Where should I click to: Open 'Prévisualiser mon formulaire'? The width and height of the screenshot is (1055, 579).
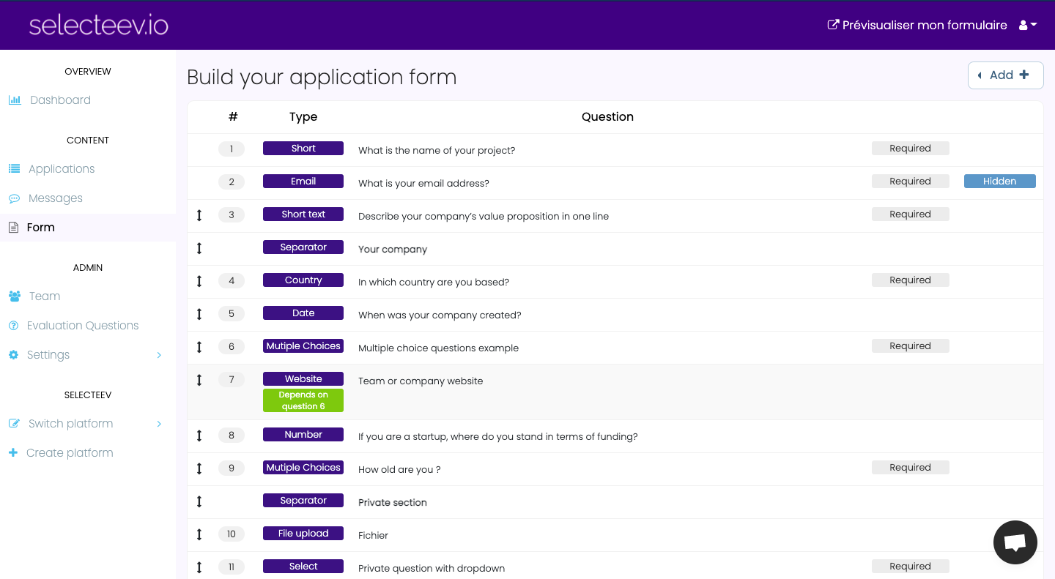point(917,24)
